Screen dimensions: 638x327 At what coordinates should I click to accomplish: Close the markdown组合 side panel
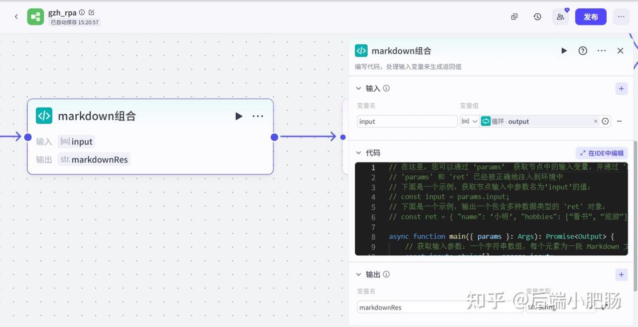point(621,51)
